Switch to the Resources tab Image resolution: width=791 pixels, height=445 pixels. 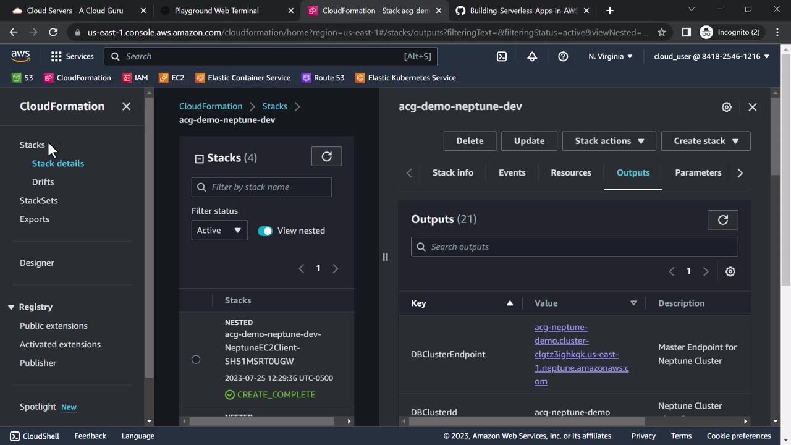571,173
